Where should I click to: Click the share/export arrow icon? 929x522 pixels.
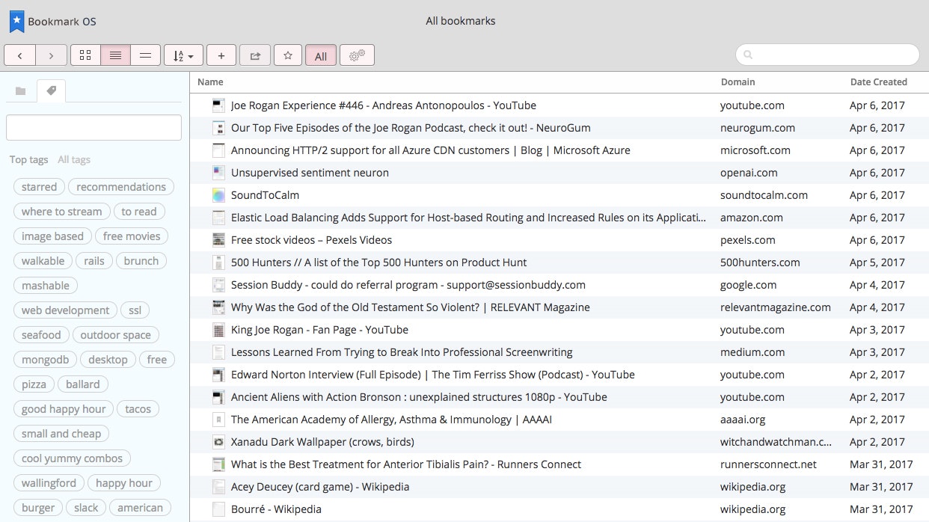(x=255, y=55)
